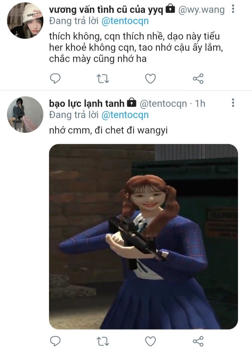252x350 pixels.
Task: Open wy.wang profile picture with beanie
Action: tap(25, 21)
